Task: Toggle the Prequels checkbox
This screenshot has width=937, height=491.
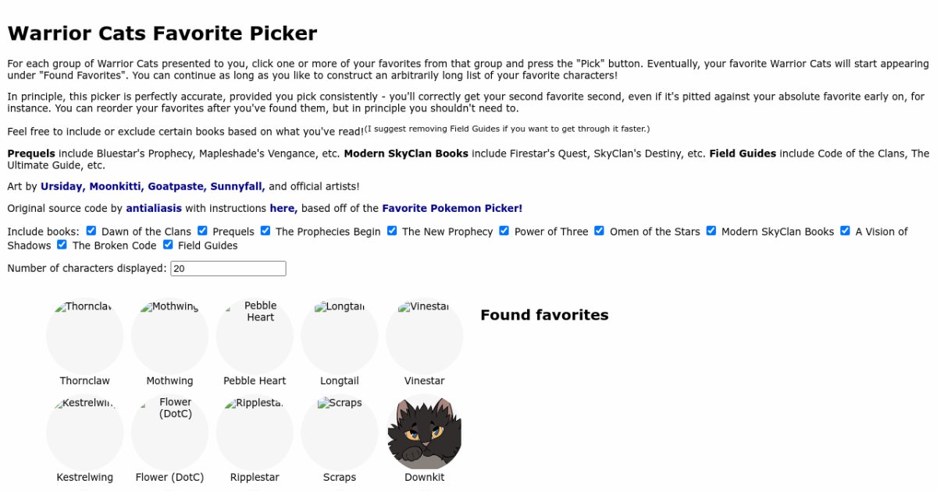Action: click(x=203, y=231)
